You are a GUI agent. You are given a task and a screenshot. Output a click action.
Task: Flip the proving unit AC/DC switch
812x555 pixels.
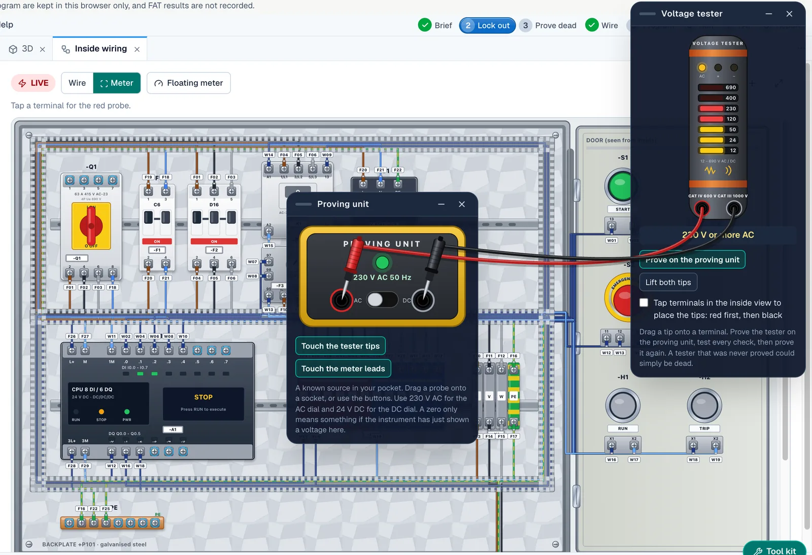[x=382, y=300]
